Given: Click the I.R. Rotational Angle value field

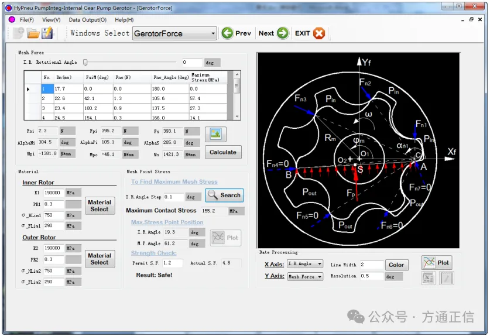Looking at the screenshot, I should (x=193, y=62).
